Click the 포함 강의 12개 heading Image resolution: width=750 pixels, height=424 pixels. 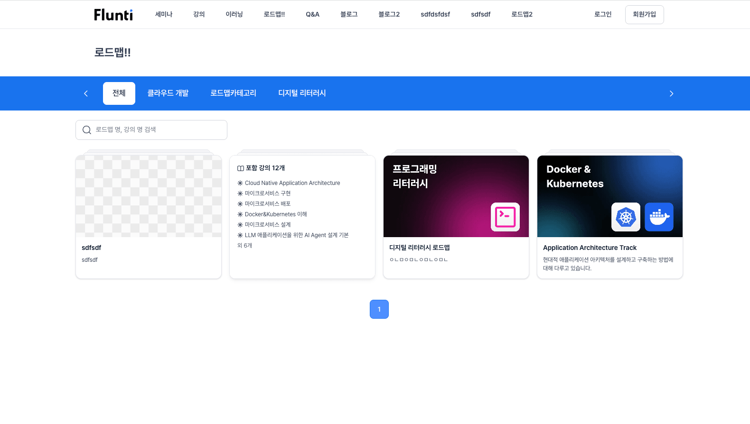click(x=265, y=168)
